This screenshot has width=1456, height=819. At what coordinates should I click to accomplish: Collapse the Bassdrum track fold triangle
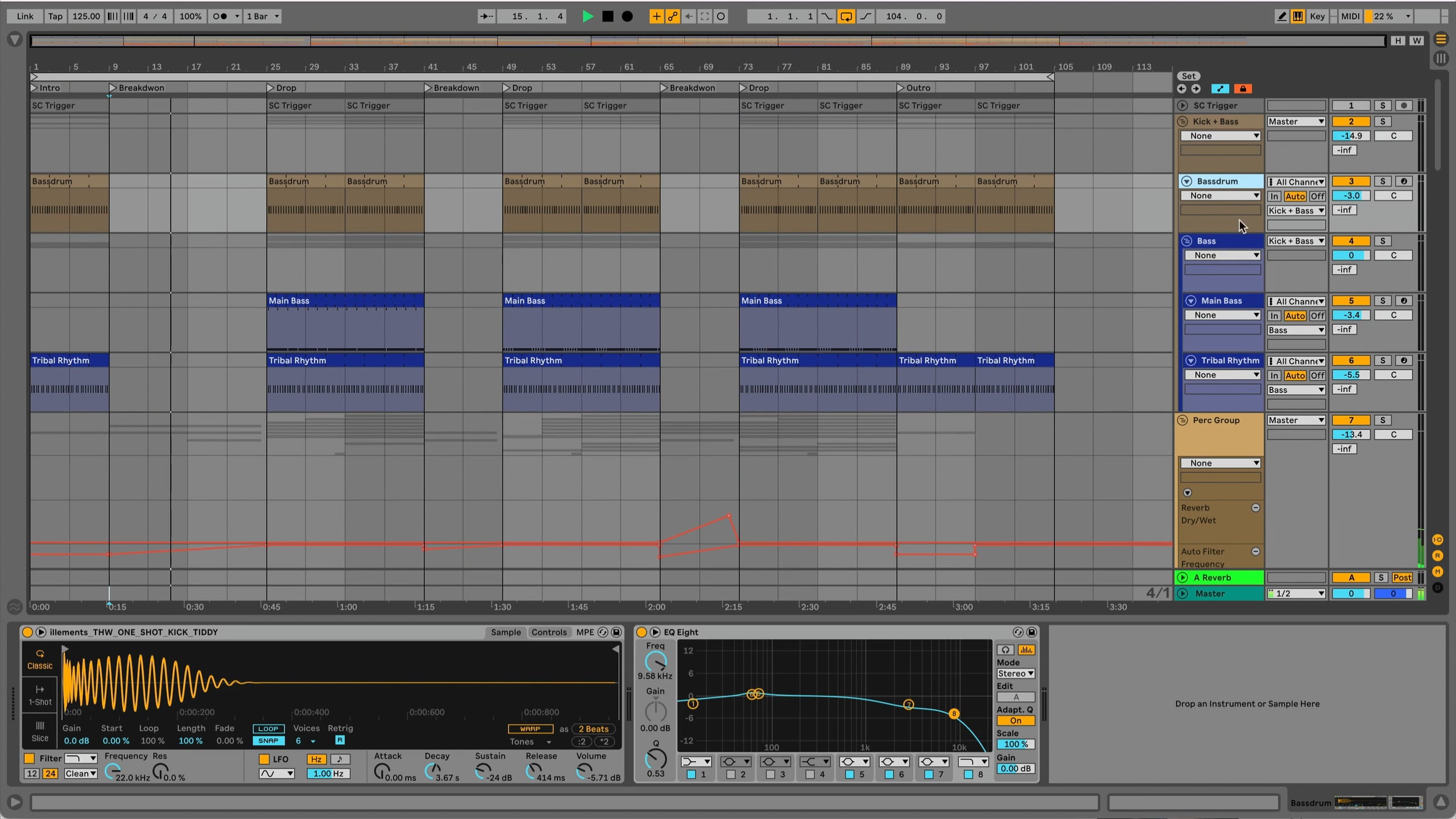[x=1188, y=181]
